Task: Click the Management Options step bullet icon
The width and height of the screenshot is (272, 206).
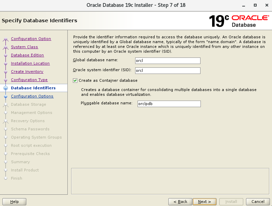Action: click(6, 113)
